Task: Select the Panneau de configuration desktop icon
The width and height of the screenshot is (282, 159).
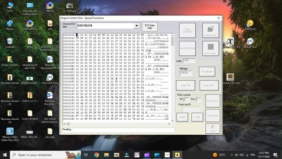Action: point(30,9)
